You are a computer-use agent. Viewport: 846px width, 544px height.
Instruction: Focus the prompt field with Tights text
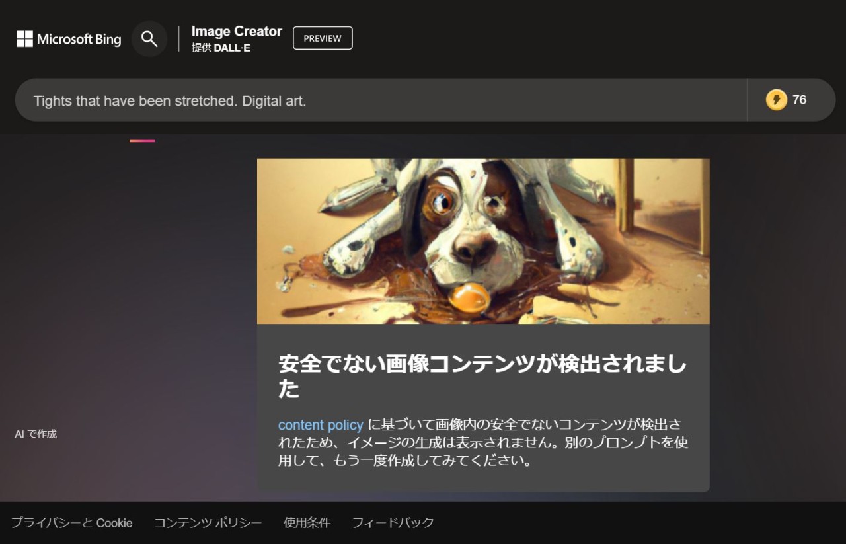click(x=377, y=100)
